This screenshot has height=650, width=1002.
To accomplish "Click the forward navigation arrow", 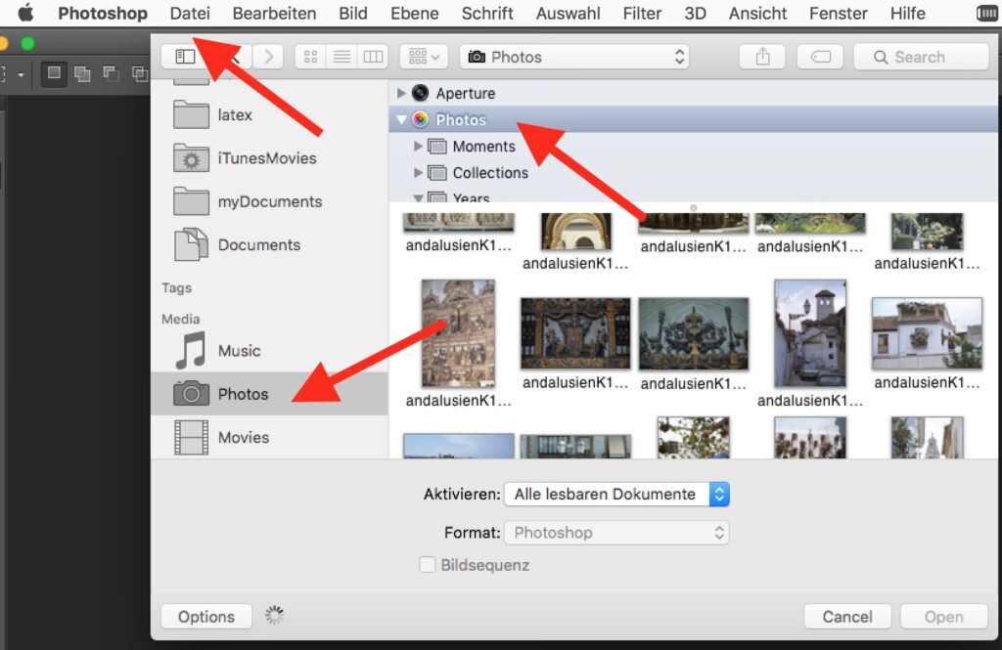I will pos(268,57).
